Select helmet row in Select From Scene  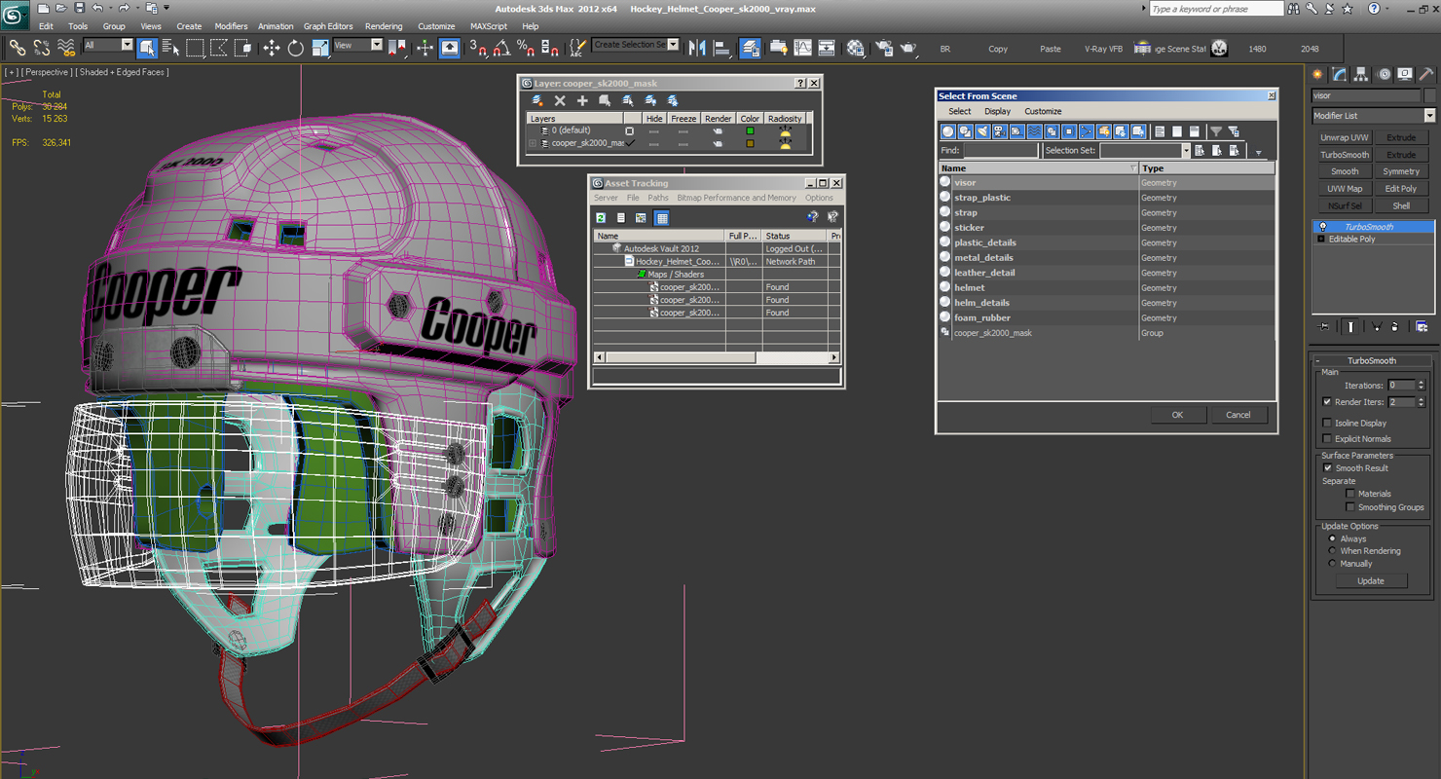(x=1106, y=287)
